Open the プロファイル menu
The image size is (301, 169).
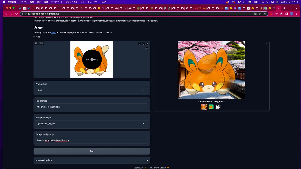coord(71,2)
